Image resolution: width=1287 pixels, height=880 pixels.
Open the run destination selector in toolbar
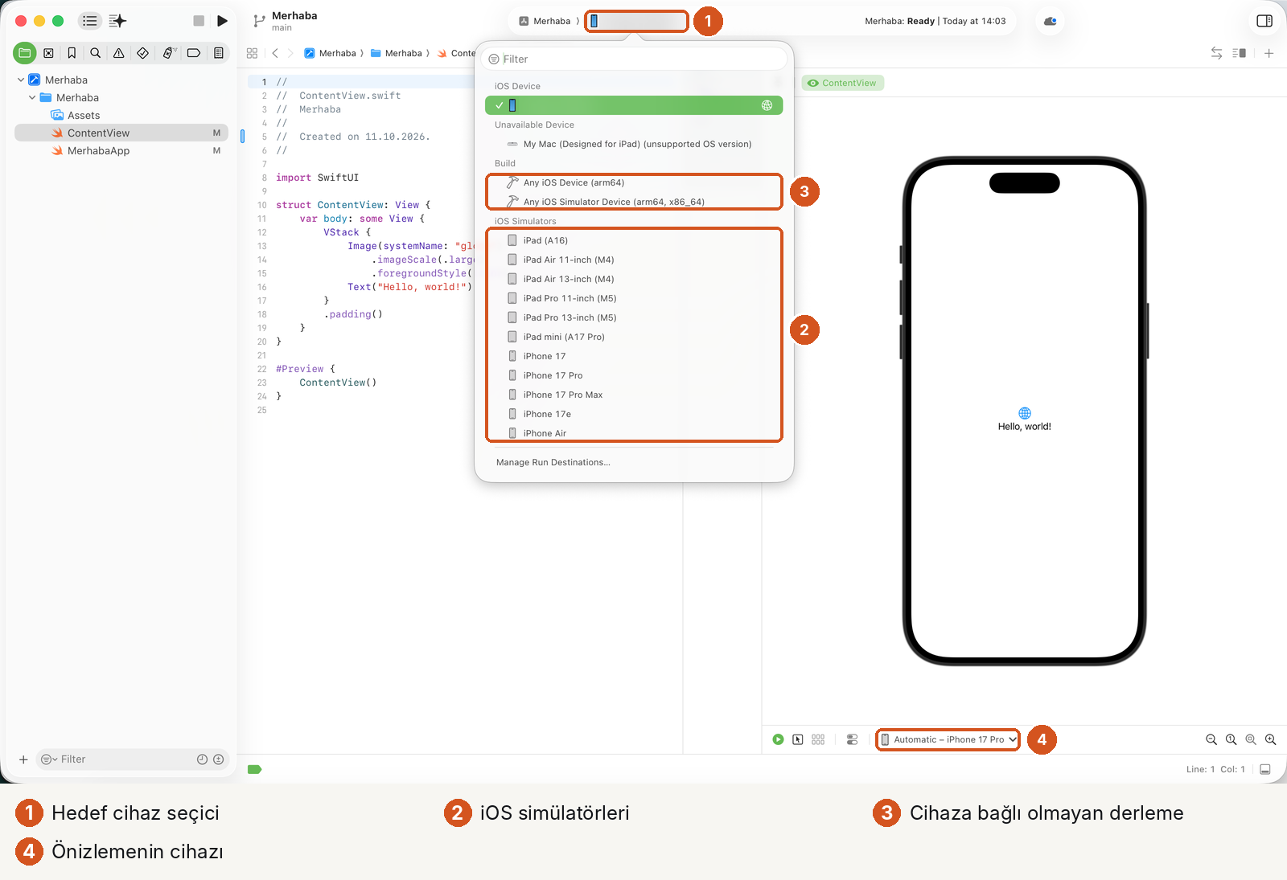pos(636,21)
